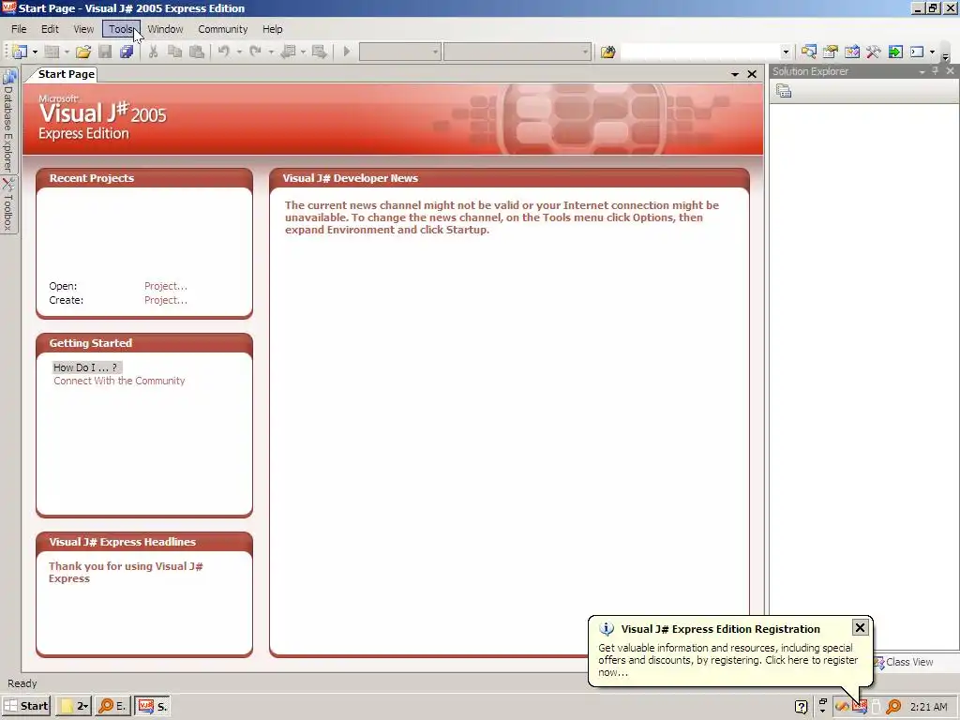Click the How Do I ... ? link
Screen dimensions: 960x720
85,367
